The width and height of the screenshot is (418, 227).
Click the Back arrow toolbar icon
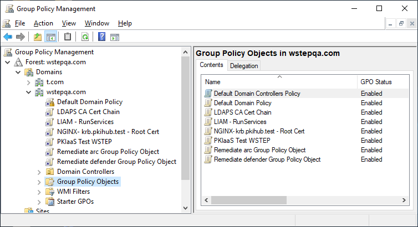(x=8, y=37)
